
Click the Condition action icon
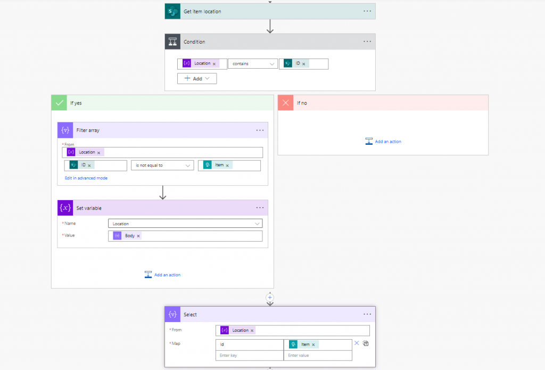point(173,42)
